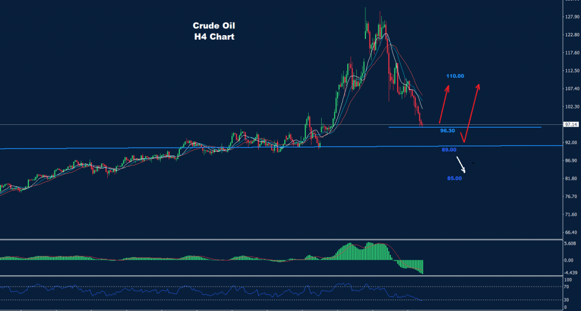The height and width of the screenshot is (311, 581).
Task: Click the first red upward arrow above 96.30
Action: pyautogui.click(x=444, y=104)
